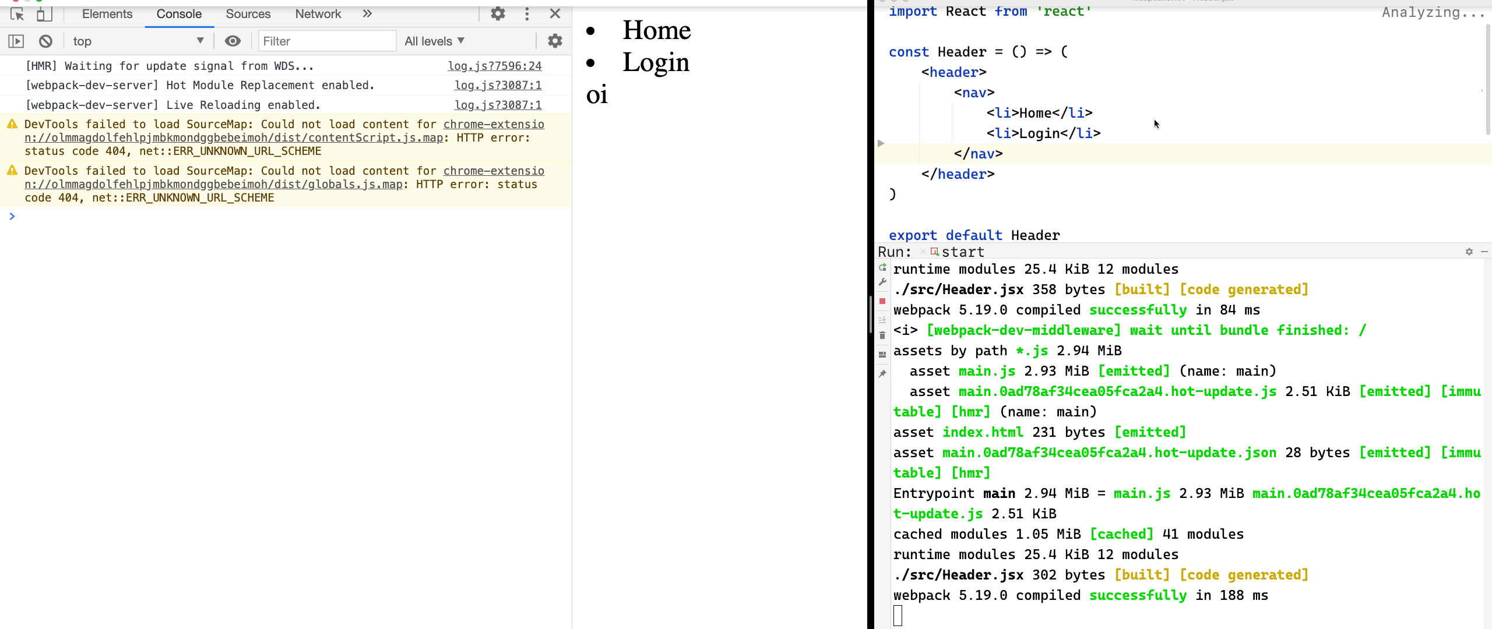This screenshot has width=1492, height=629.
Task: Clear the console with the ban icon
Action: tap(45, 41)
